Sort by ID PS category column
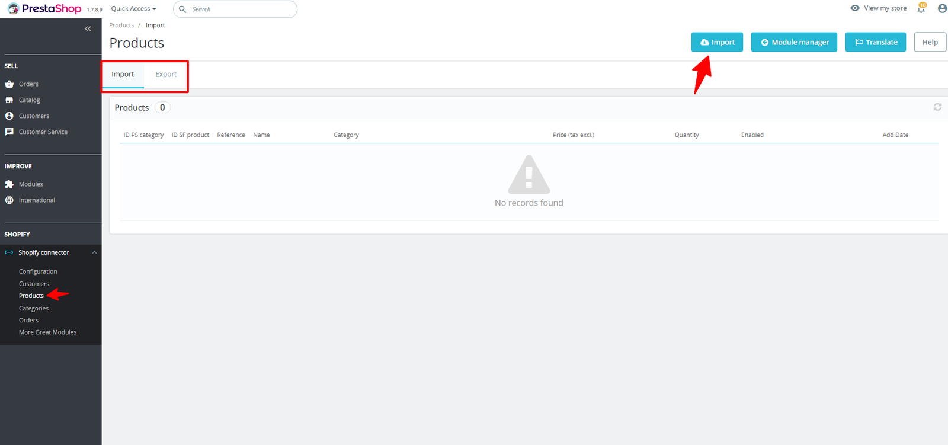Viewport: 948px width, 445px height. (x=143, y=135)
